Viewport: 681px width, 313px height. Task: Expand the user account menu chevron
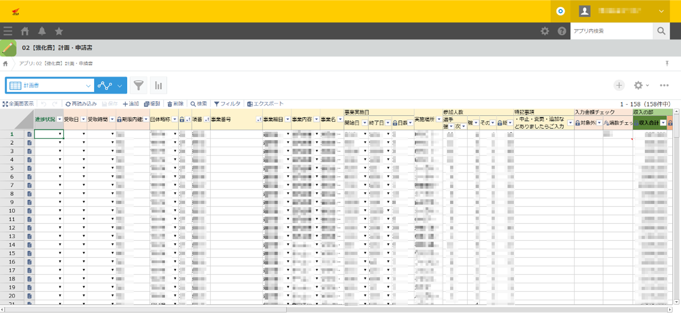[661, 11]
